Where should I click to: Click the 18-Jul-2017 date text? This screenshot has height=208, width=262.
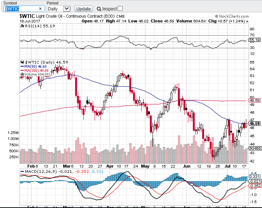[x=30, y=21]
